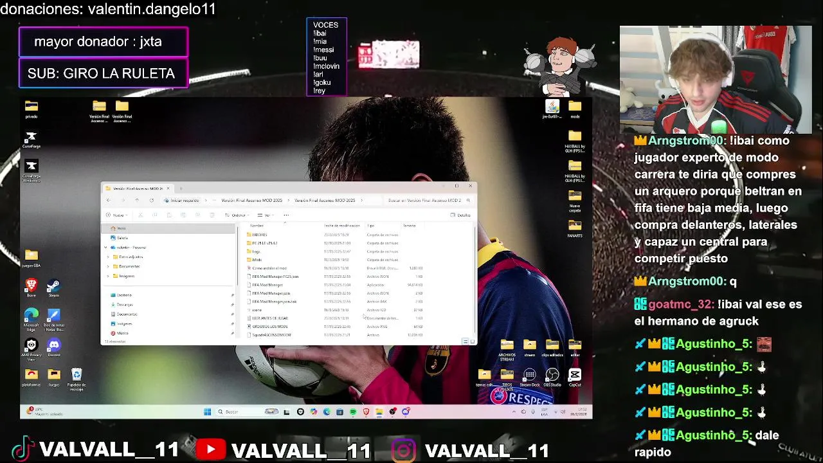
Task: Sort by Tamaño column header
Action: point(410,226)
